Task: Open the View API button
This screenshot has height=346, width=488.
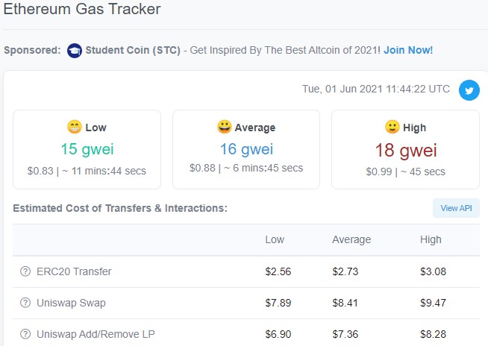Action: 456,208
